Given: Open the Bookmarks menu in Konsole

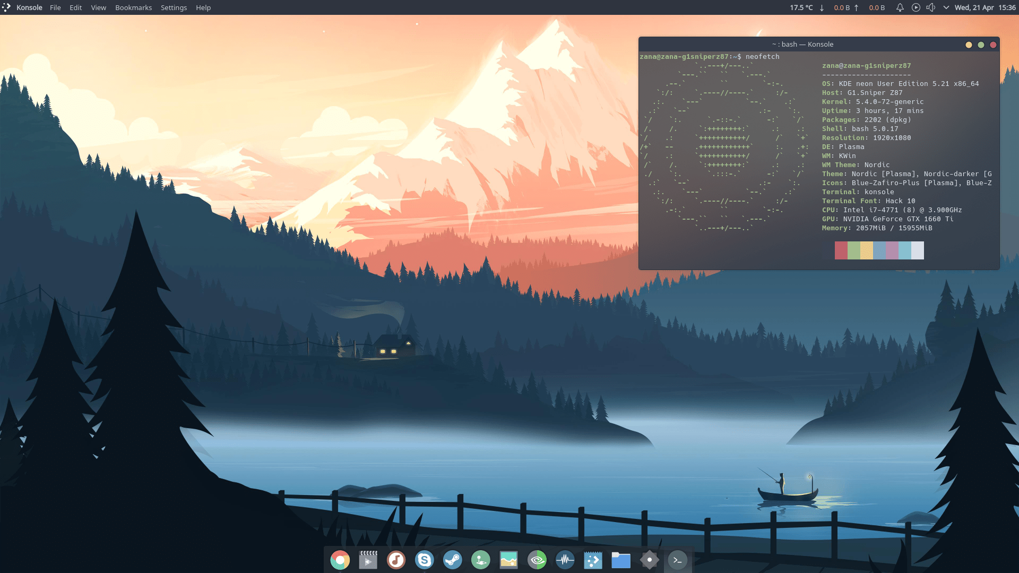Looking at the screenshot, I should click(133, 7).
